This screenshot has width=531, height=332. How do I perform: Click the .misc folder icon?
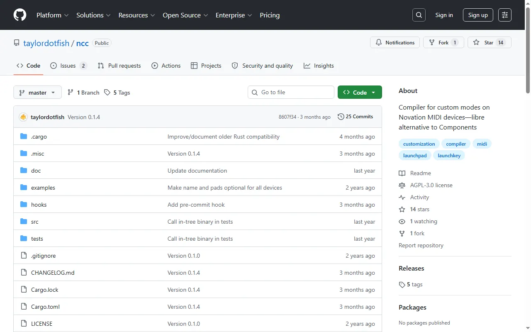pos(24,154)
